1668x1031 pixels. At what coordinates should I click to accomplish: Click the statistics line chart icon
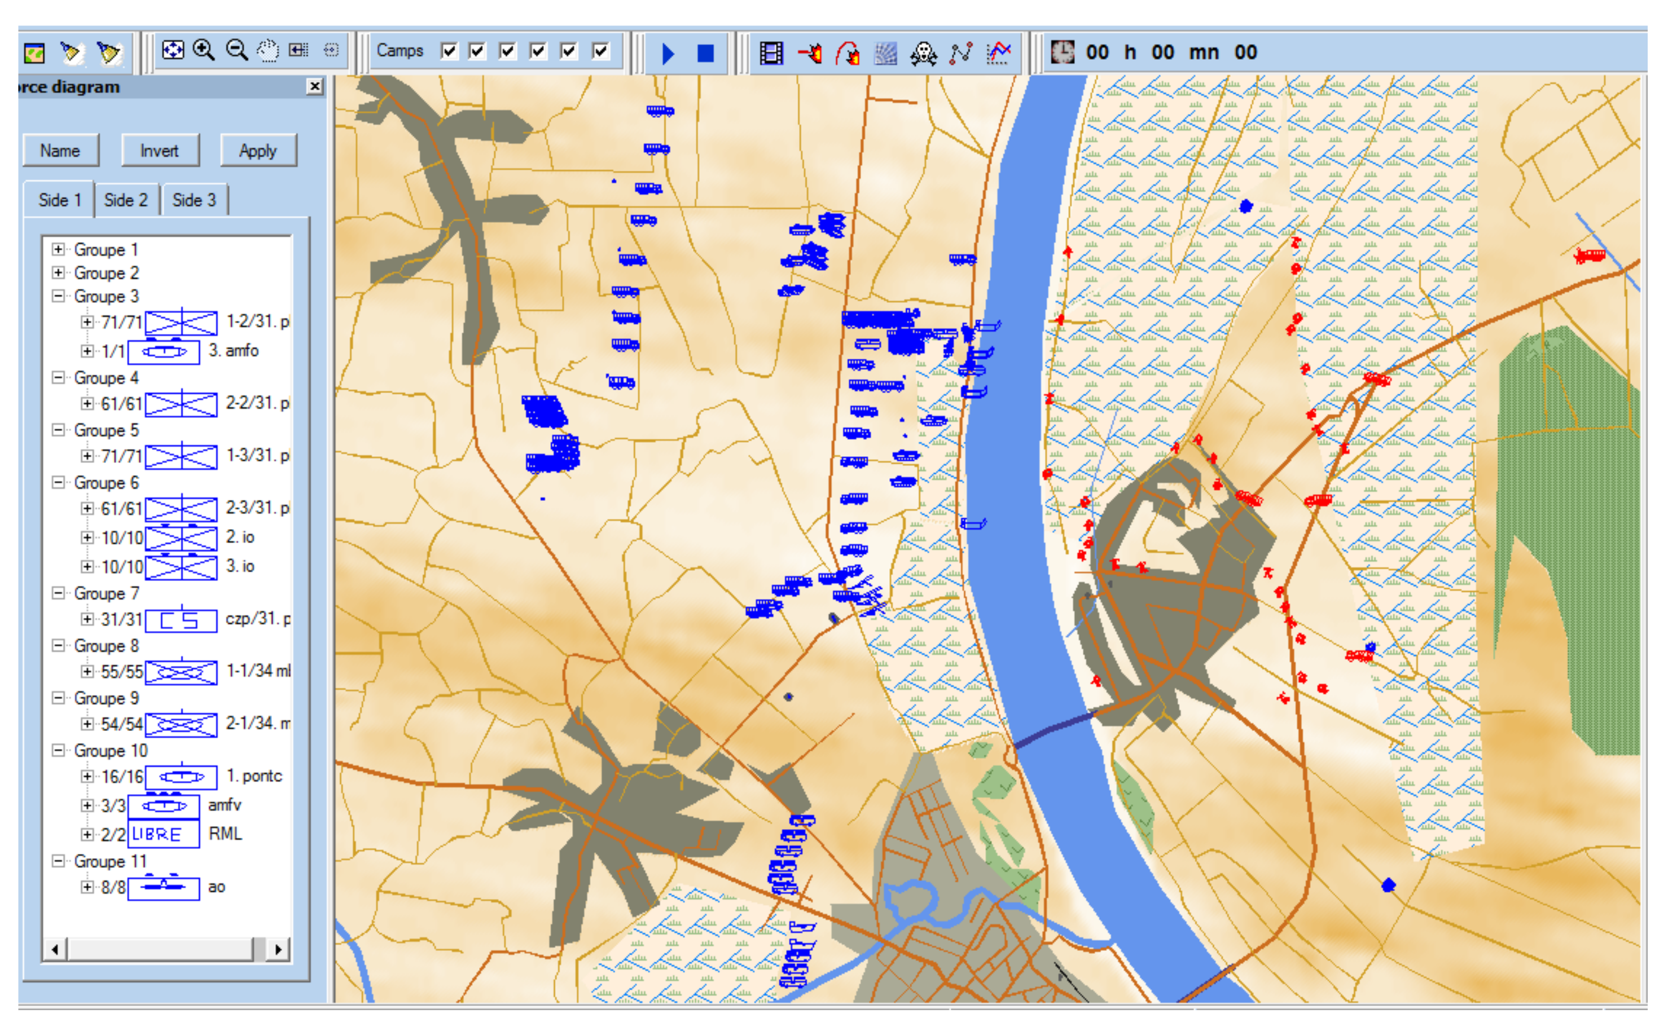(x=999, y=52)
